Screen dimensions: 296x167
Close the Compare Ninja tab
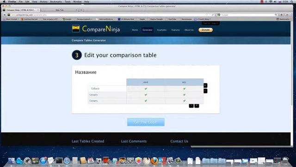point(38,10)
